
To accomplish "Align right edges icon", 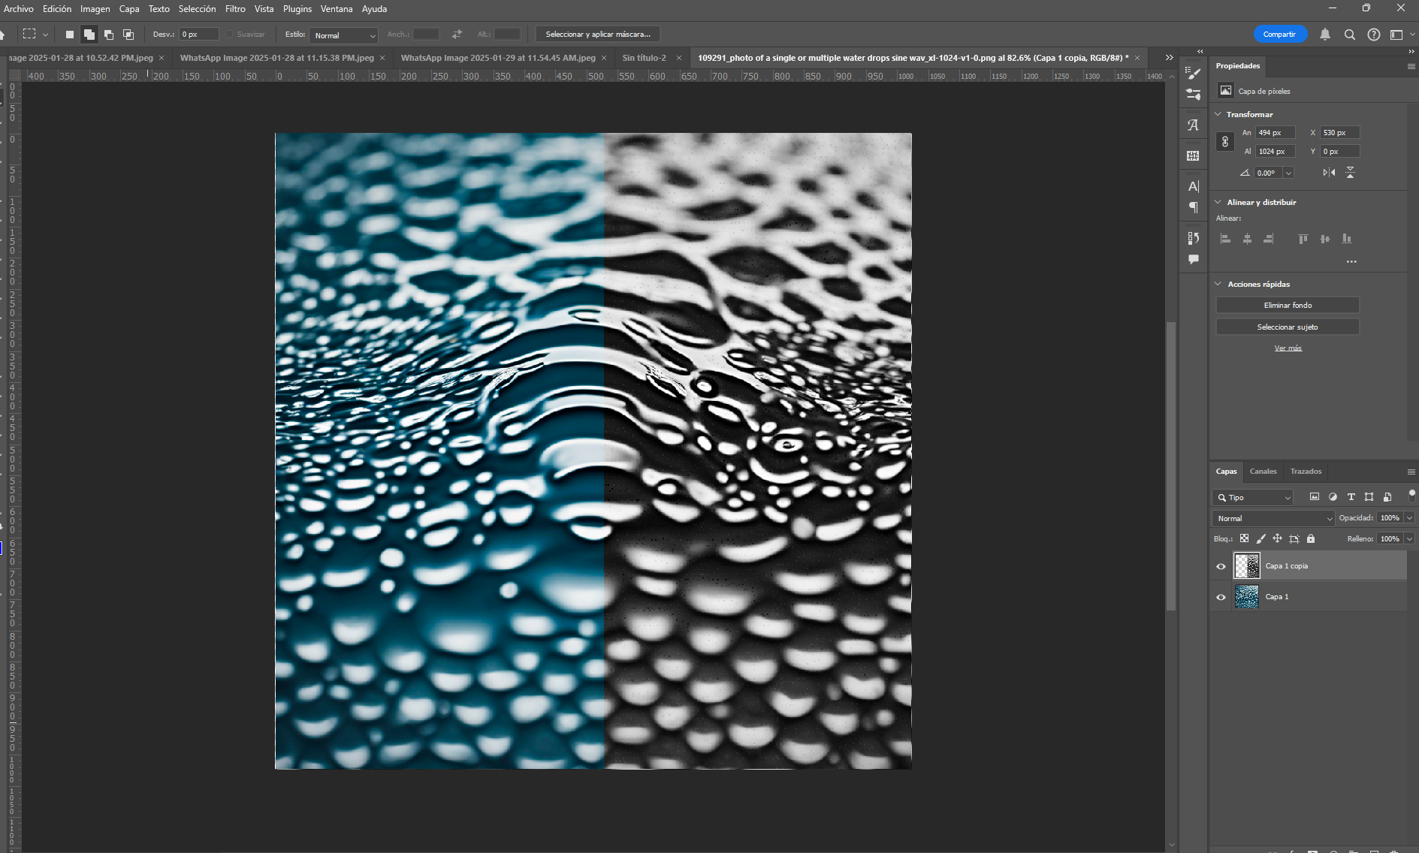I will 1268,239.
